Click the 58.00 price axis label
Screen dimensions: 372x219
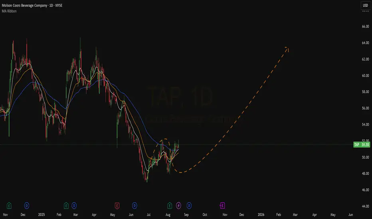(365, 92)
